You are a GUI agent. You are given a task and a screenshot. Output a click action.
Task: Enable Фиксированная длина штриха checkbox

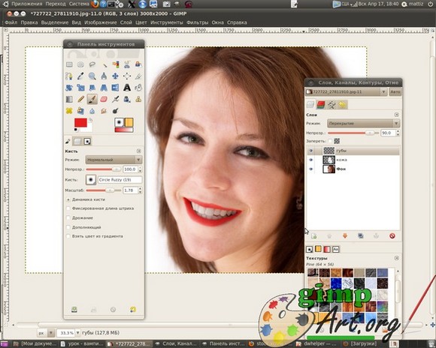[x=68, y=208]
